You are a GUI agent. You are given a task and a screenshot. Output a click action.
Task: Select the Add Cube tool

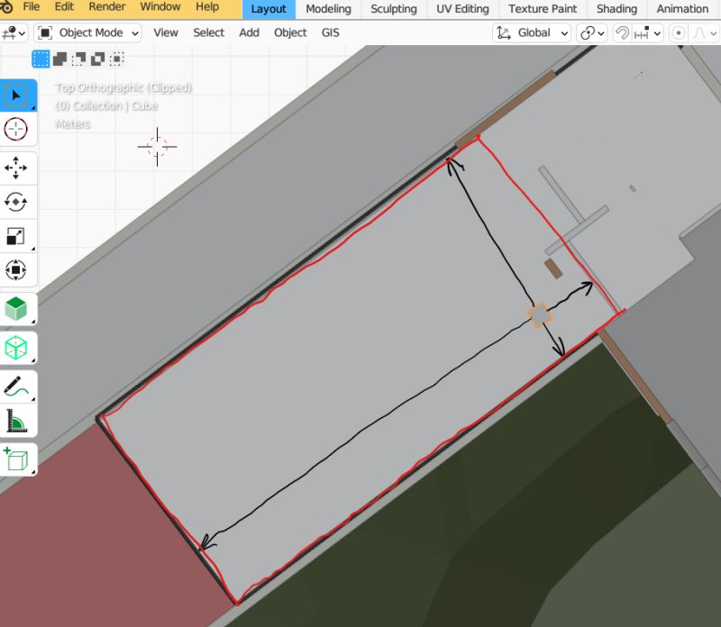16,459
